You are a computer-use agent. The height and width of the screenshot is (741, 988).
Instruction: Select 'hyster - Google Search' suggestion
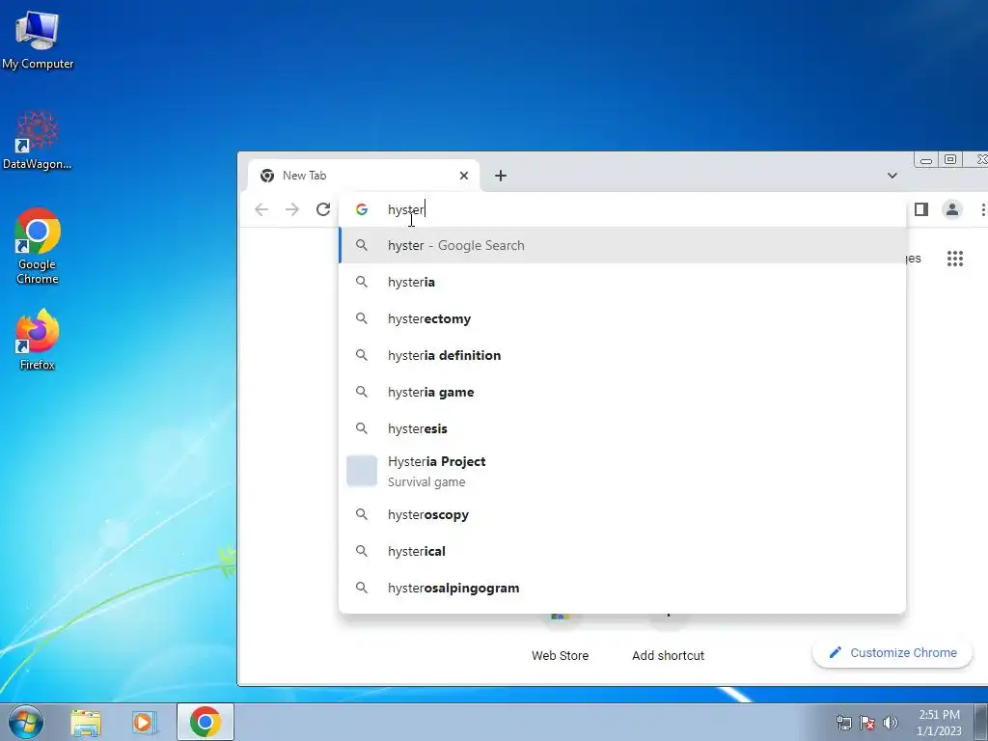[622, 245]
